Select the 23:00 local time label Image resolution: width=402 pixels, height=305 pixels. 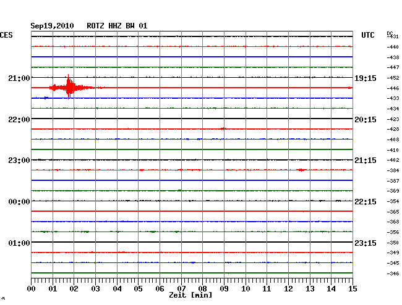coord(19,161)
